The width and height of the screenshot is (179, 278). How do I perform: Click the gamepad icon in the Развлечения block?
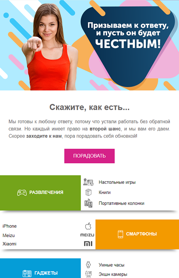[22, 193]
